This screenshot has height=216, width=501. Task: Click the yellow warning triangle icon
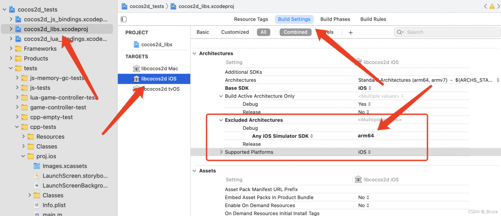coord(492,6)
